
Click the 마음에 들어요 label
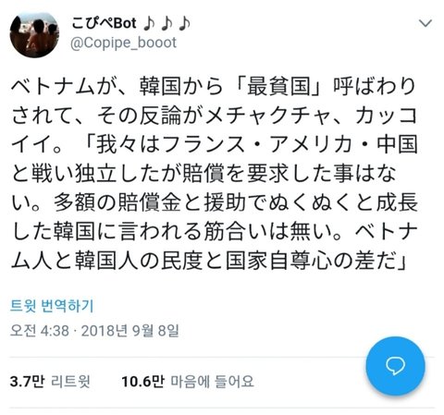coord(212,382)
